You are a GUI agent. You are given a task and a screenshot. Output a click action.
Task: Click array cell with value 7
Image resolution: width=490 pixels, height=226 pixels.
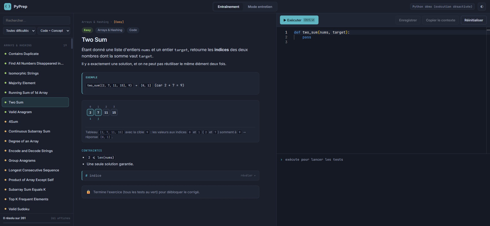click(x=98, y=112)
